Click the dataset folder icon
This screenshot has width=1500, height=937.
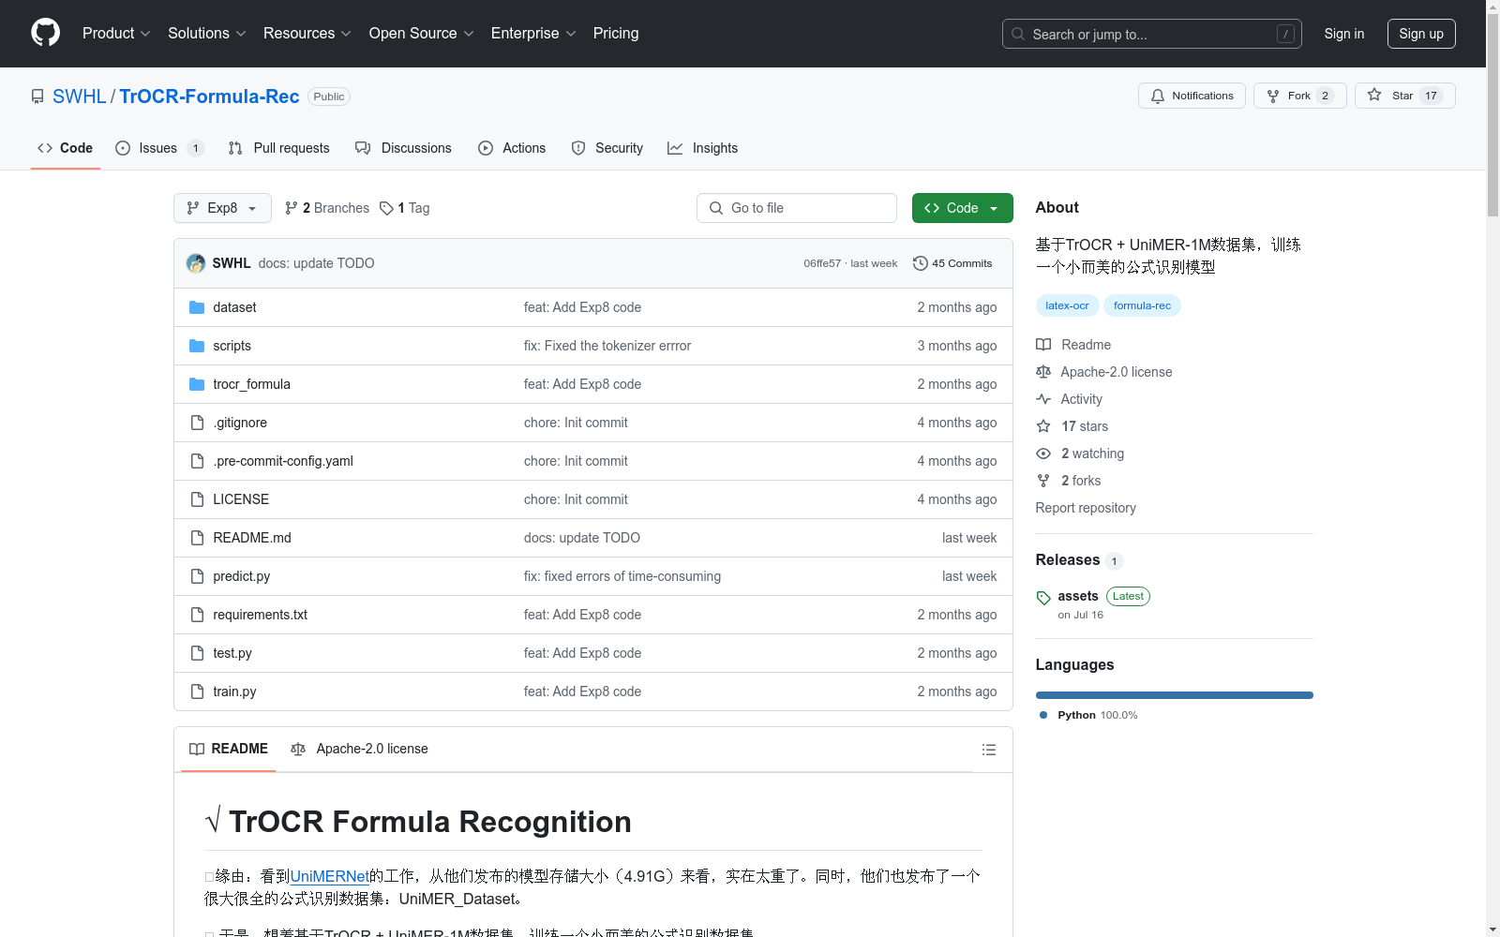tap(197, 307)
